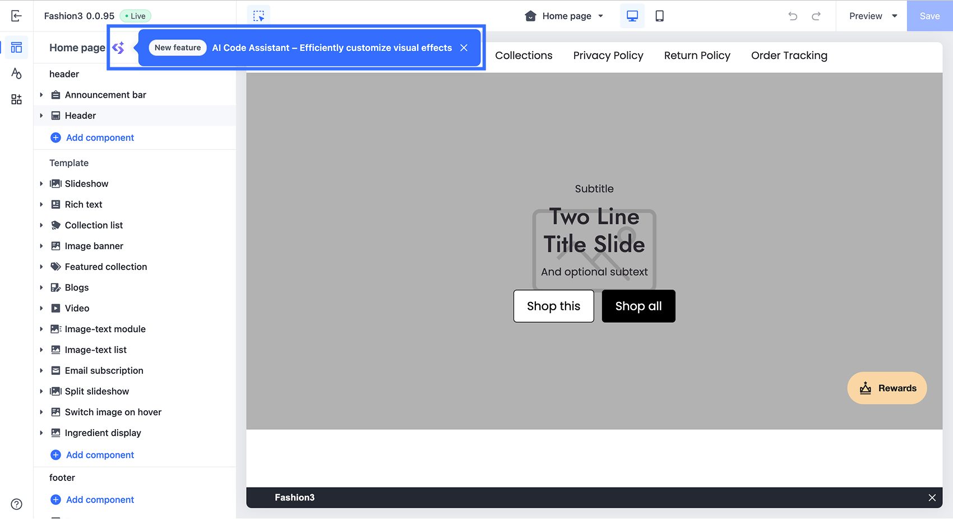
Task: Click the undo arrow
Action: click(x=793, y=16)
